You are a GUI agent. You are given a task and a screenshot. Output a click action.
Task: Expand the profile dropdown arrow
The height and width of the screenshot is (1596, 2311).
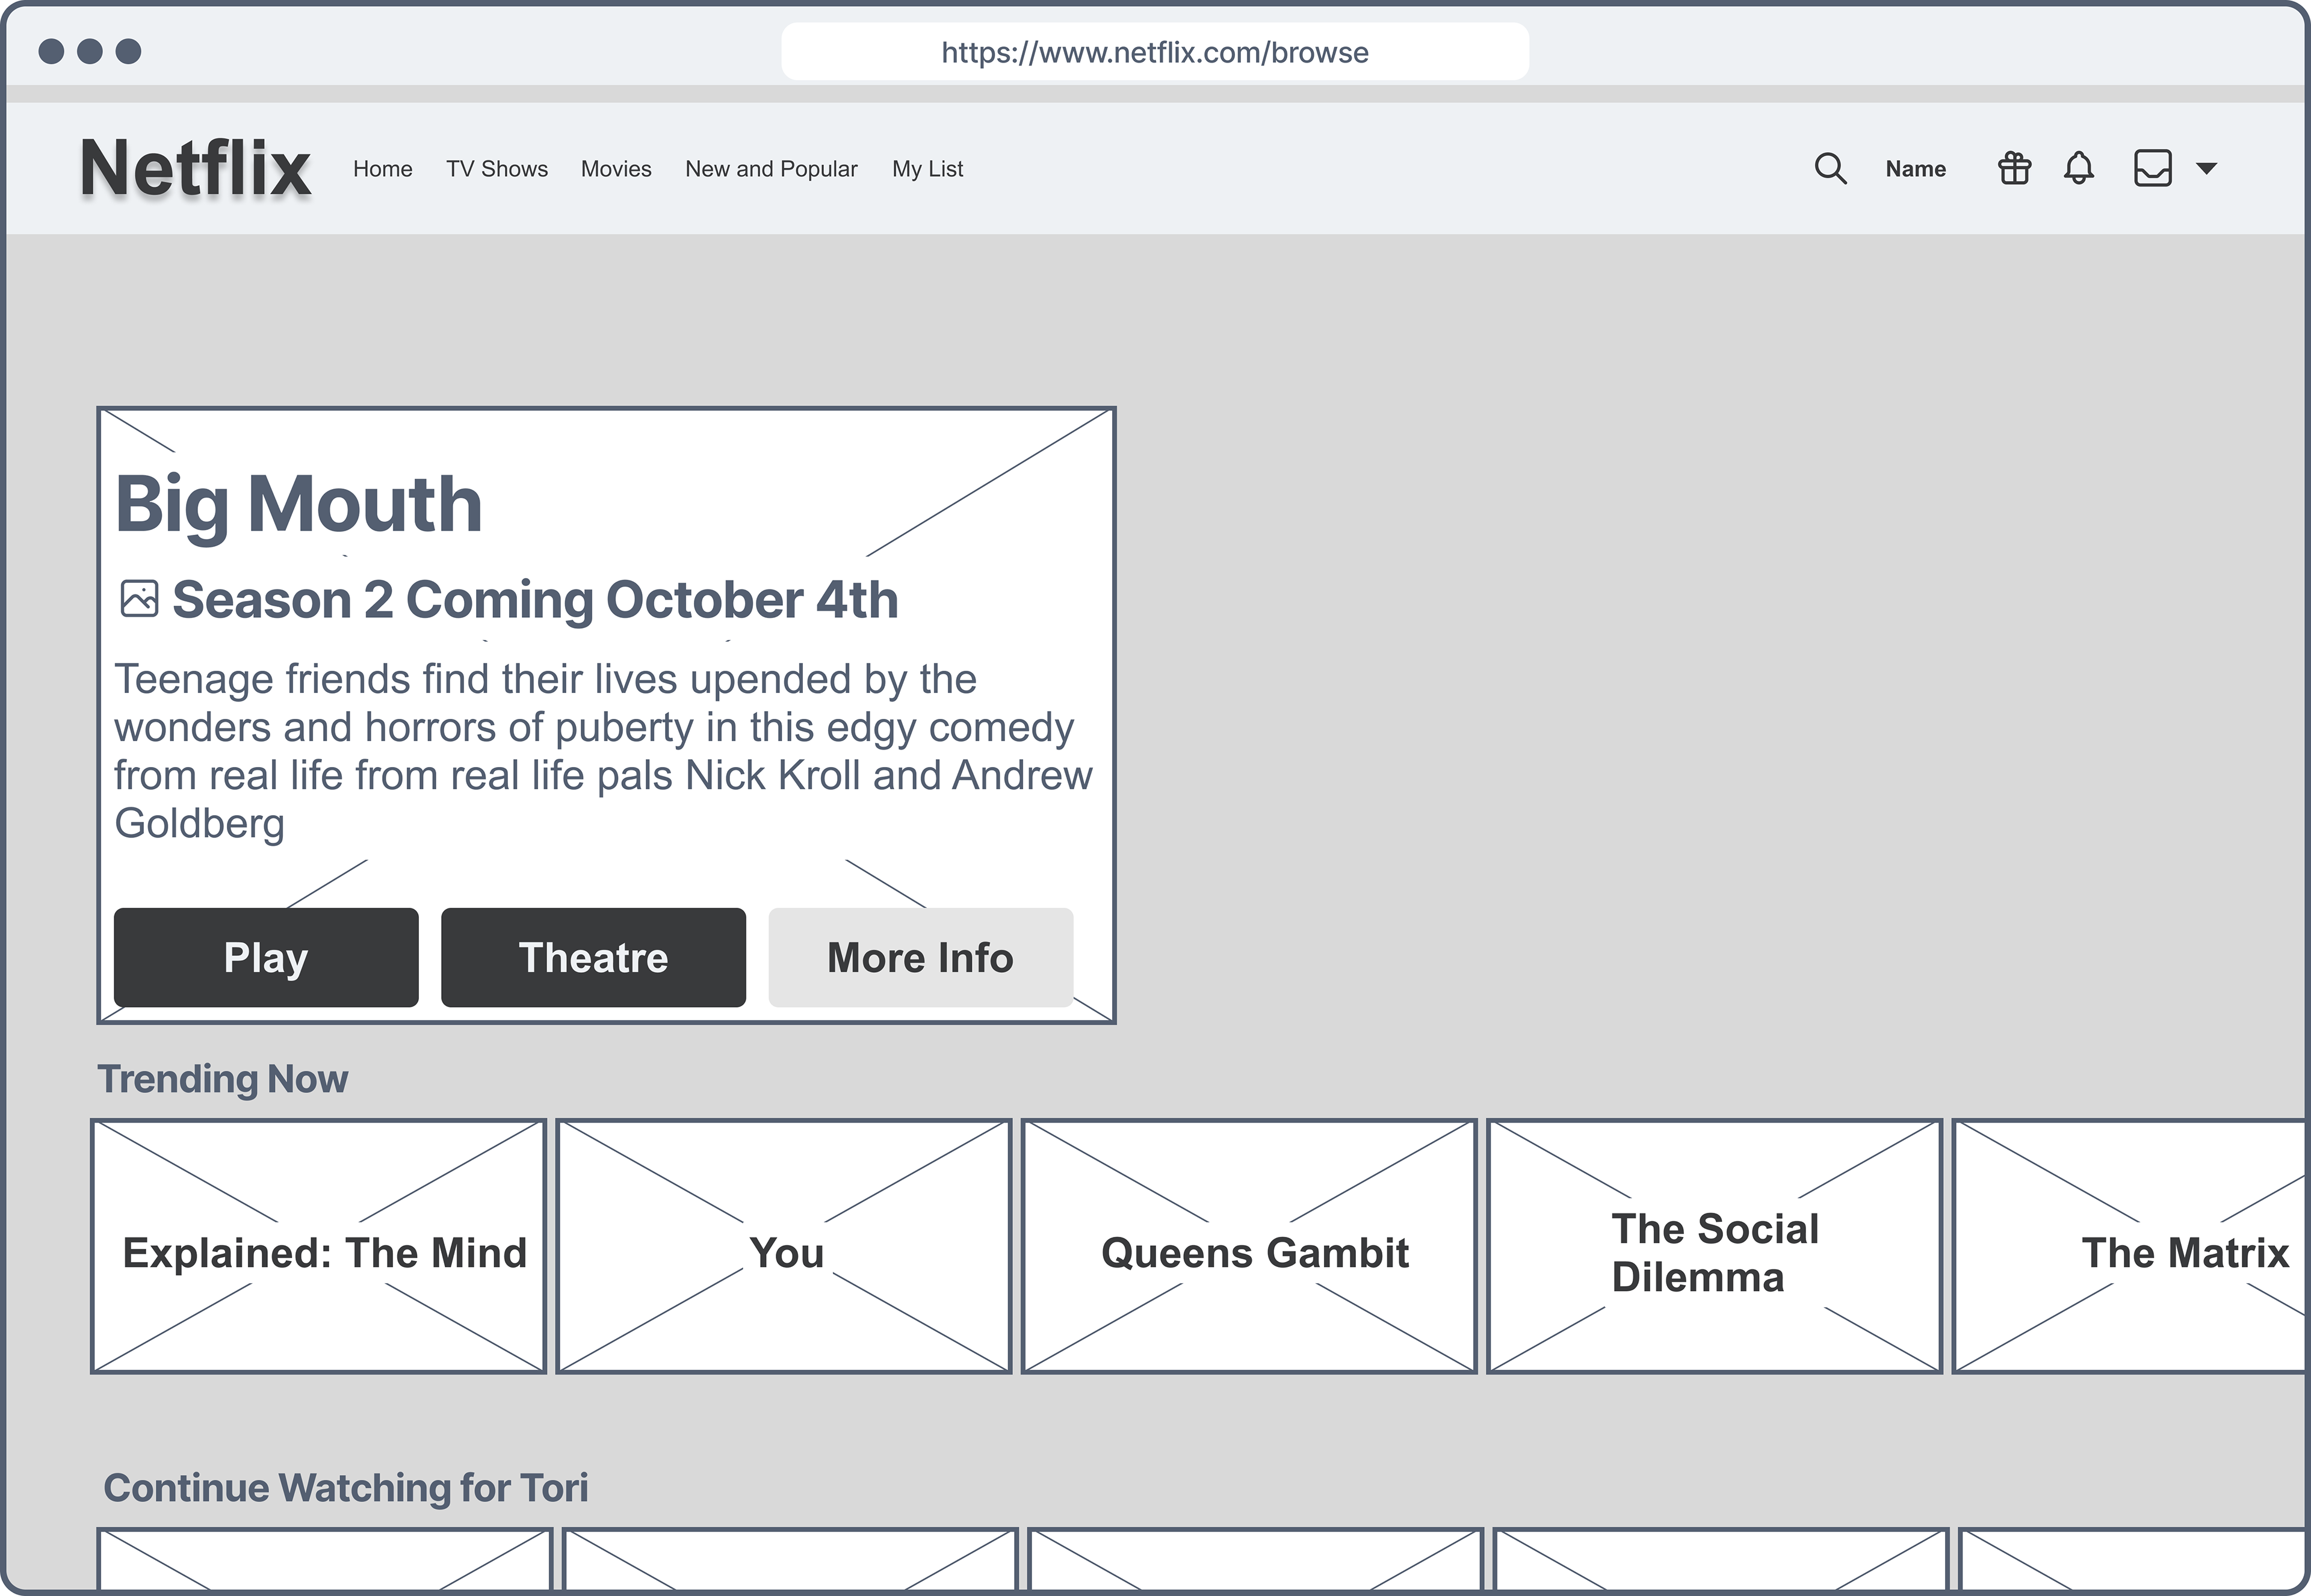coord(2207,168)
